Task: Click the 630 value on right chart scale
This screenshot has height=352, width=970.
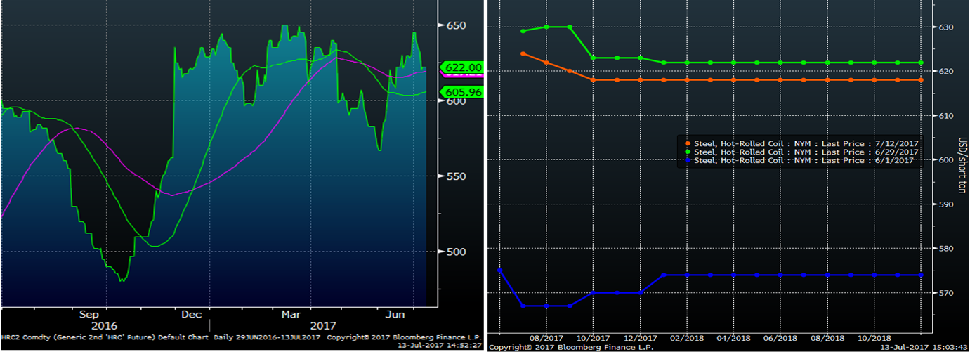Action: click(x=943, y=27)
